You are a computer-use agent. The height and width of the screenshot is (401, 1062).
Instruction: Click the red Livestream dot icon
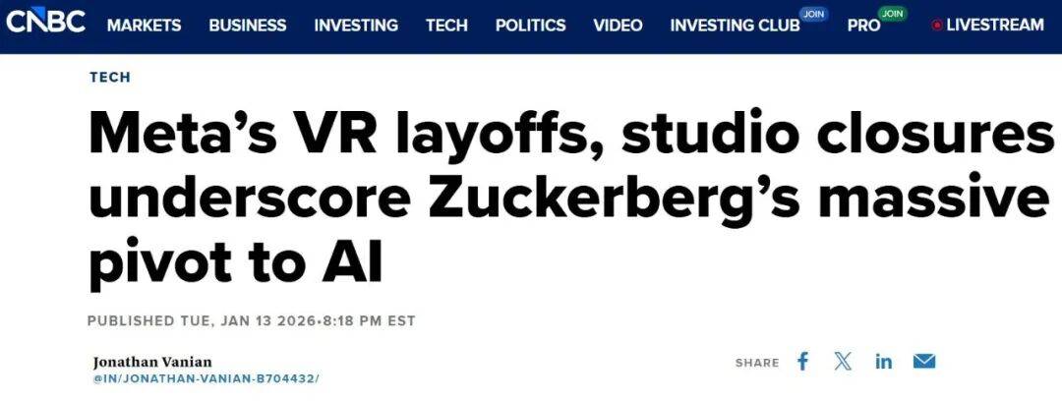click(x=936, y=27)
